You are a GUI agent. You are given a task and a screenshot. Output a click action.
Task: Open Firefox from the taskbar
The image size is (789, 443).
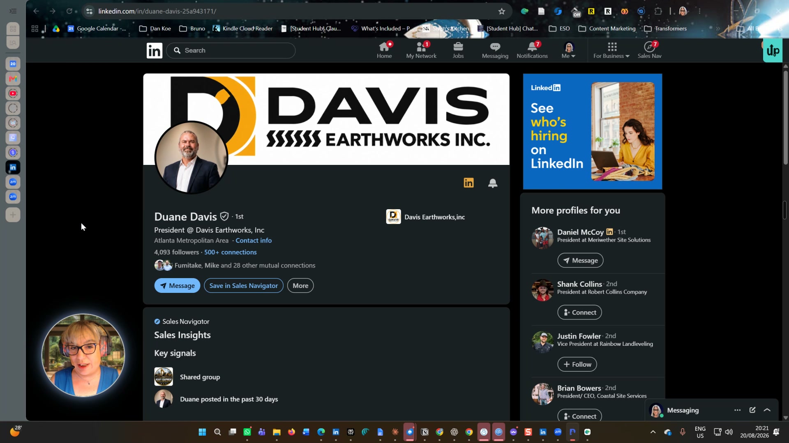(291, 432)
